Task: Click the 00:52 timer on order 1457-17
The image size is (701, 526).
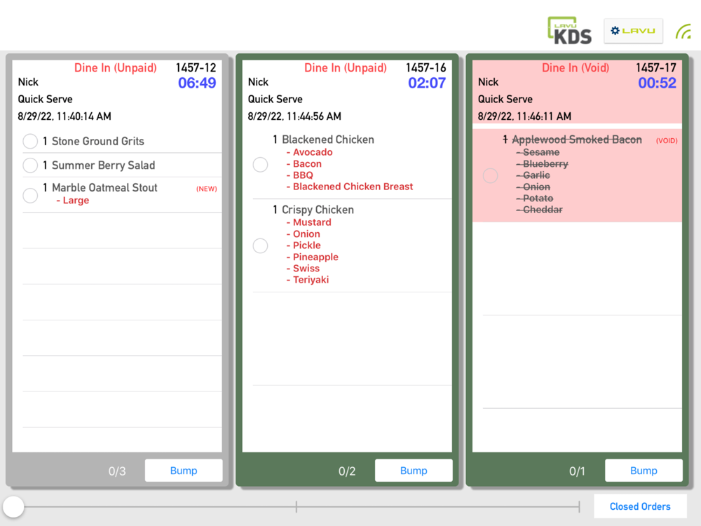Action: point(658,83)
